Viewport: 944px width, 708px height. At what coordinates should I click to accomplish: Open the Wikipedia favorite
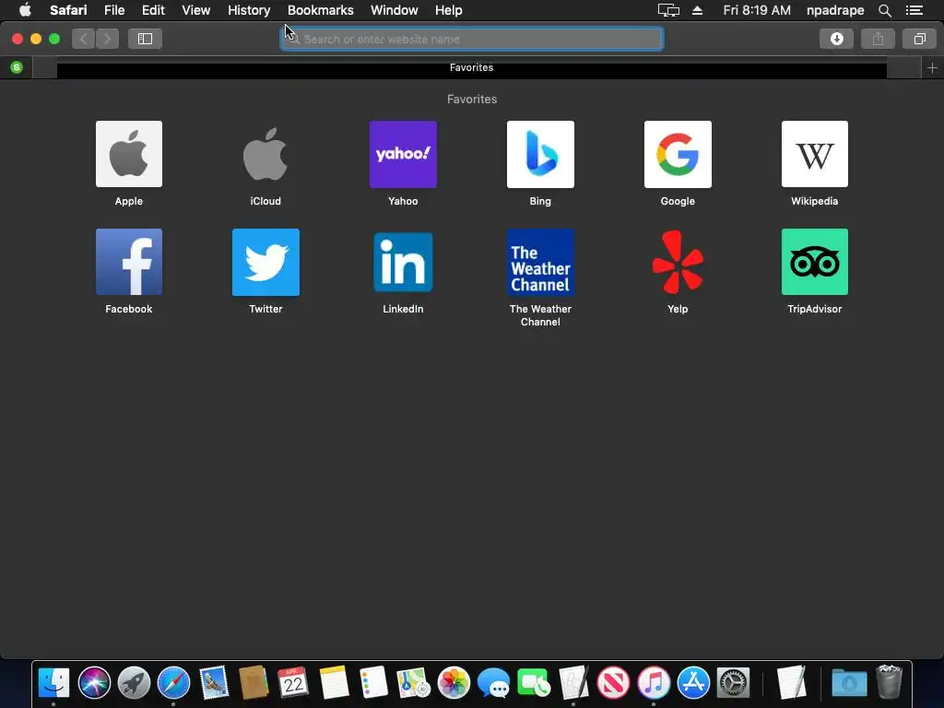pos(815,154)
